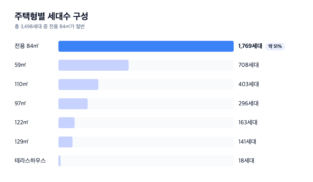313x182 pixels.
Task: Click the 전용 84㎡ category label
Action: click(27, 46)
